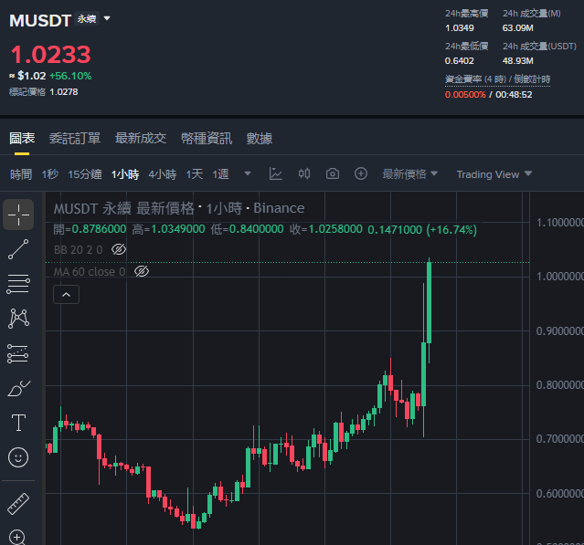The height and width of the screenshot is (545, 584).
Task: Click the +16.74% candle change value
Action: tap(451, 229)
